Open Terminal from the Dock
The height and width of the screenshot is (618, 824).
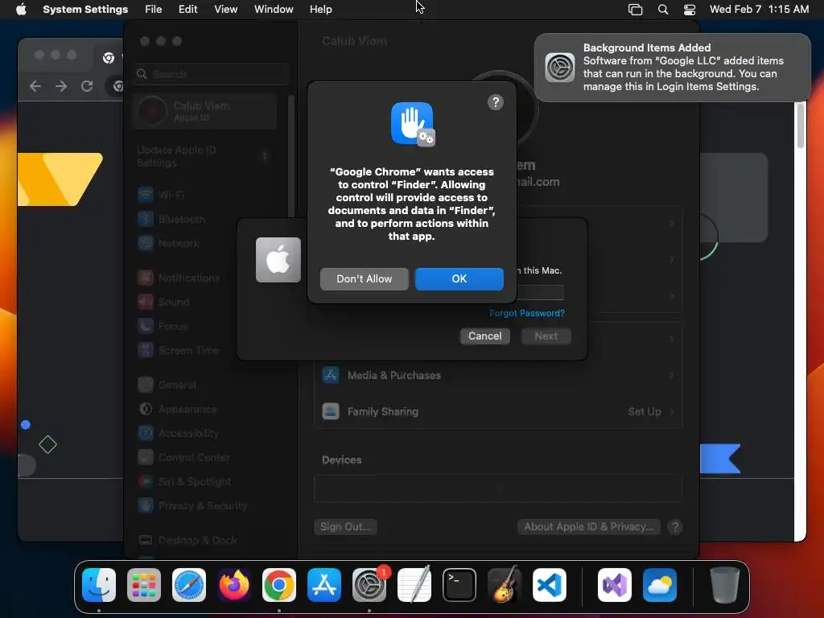pyautogui.click(x=459, y=585)
